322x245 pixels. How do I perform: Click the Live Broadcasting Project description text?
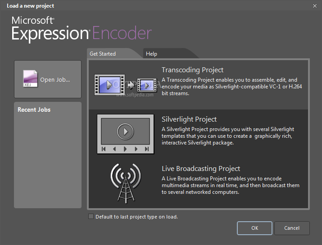pos(231,185)
